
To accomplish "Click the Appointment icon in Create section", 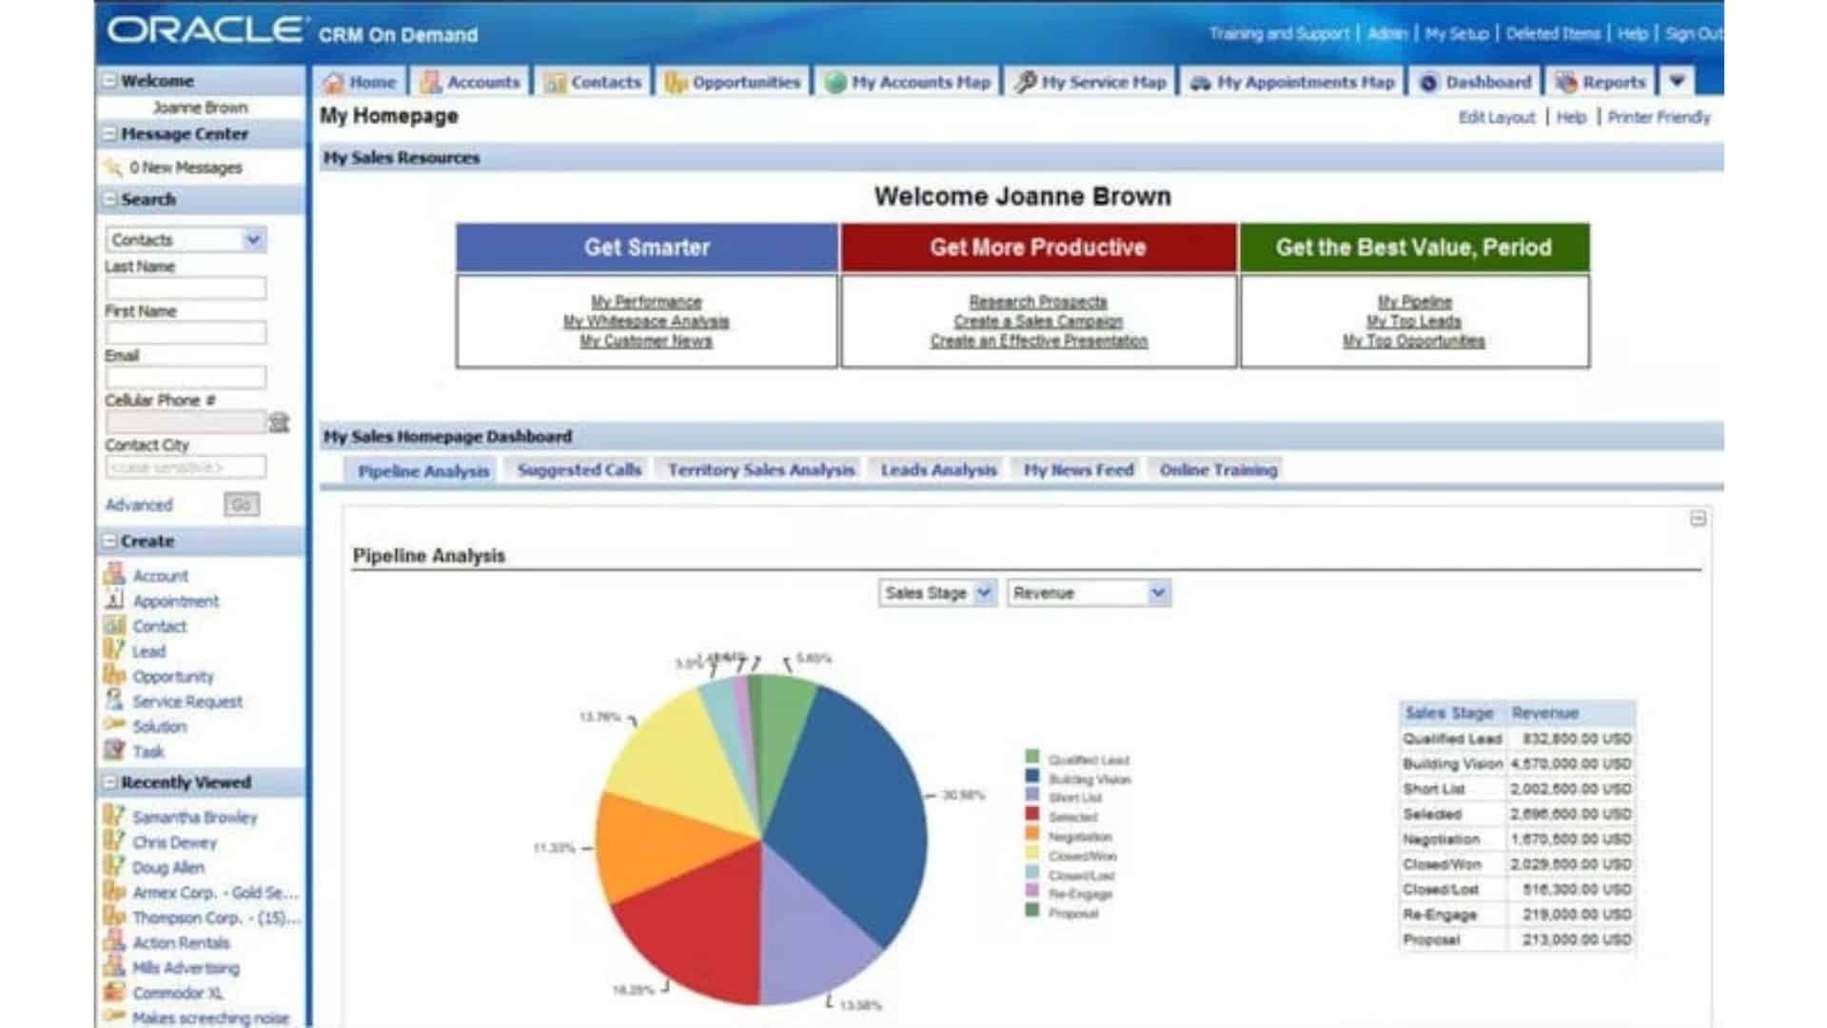I will click(114, 600).
